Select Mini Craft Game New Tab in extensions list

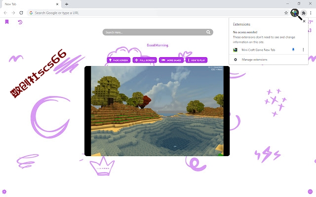[x=258, y=50]
